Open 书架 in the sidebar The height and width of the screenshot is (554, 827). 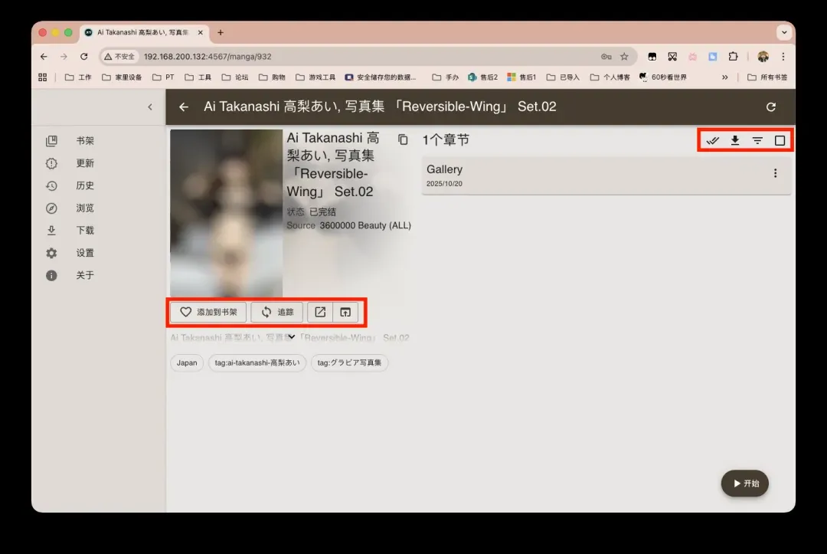click(84, 141)
